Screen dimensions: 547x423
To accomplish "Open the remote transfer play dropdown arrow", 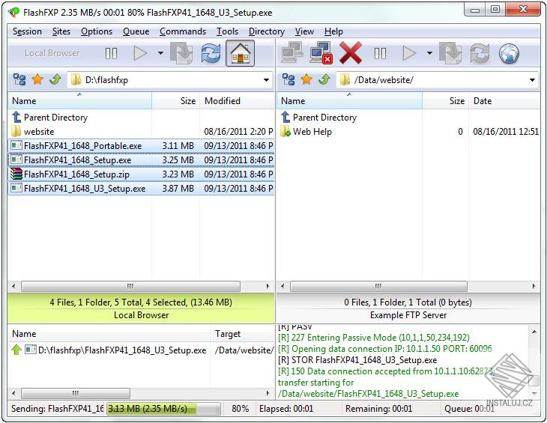I will [429, 53].
